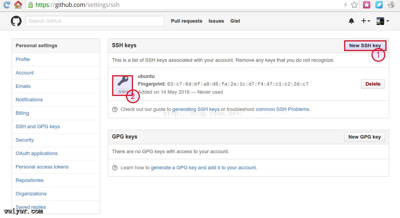Delete the ubuntu SSH key
The width and height of the screenshot is (400, 218).
373,84
